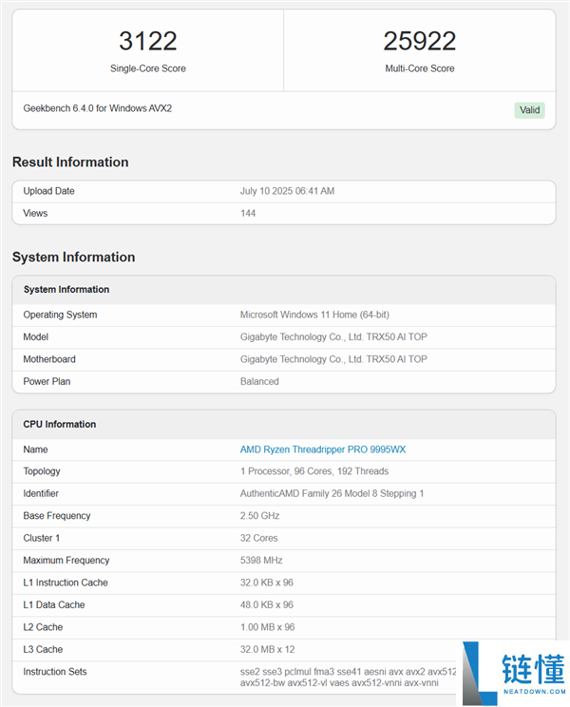Click the Model row label
The width and height of the screenshot is (570, 707).
point(35,336)
